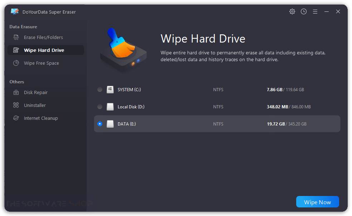This screenshot has height=216, width=352.
Task: Click the Local Disk (D:) drive name
Action: click(131, 107)
